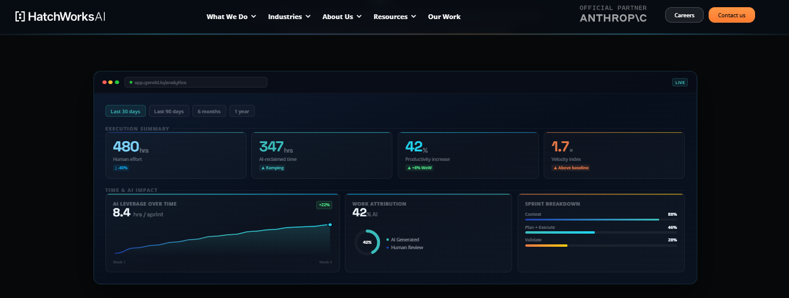This screenshot has height=298, width=789.
Task: Click the AI LEVERAGE OVER TIME title
Action: pyautogui.click(x=145, y=204)
